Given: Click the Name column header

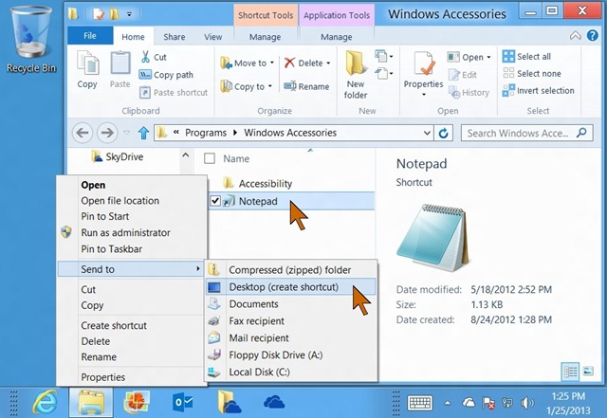Looking at the screenshot, I should [236, 158].
